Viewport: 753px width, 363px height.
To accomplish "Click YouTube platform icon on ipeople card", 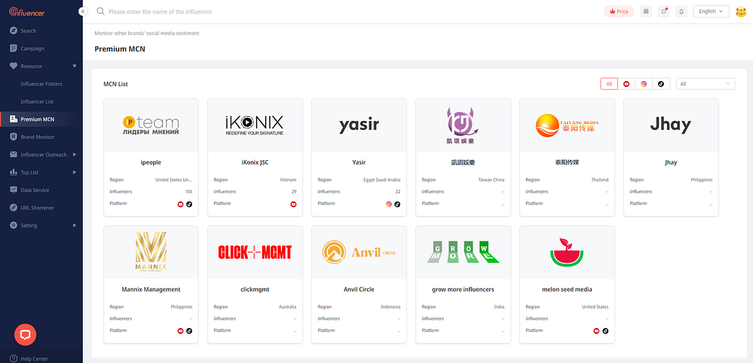I will click(x=180, y=204).
